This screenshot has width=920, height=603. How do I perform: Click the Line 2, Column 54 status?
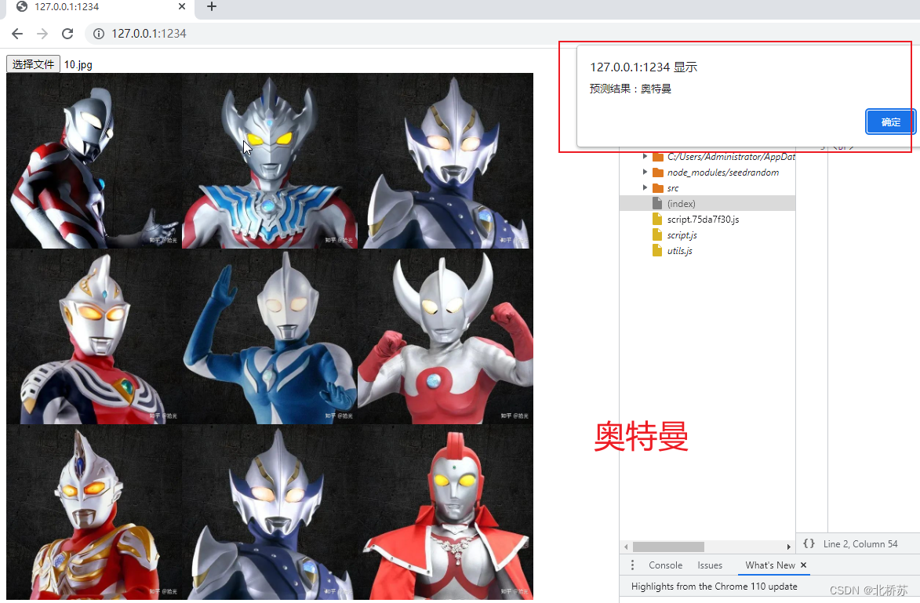coord(860,544)
